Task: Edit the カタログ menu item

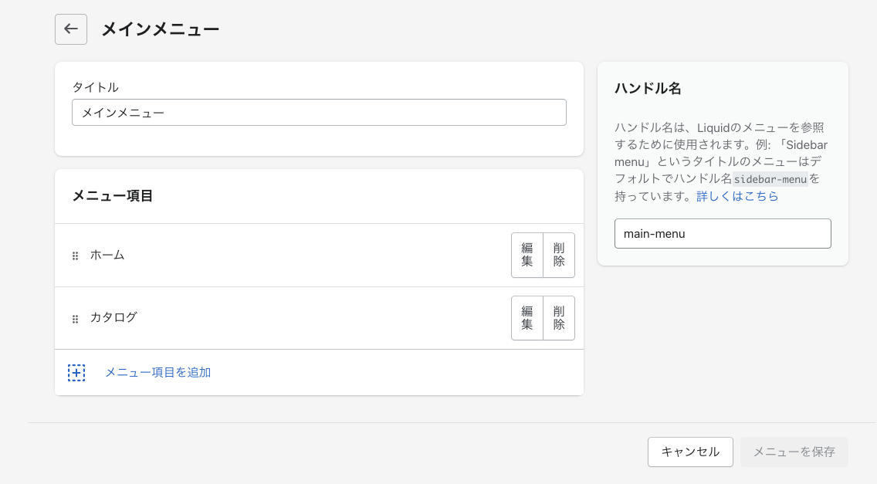Action: pos(527,318)
